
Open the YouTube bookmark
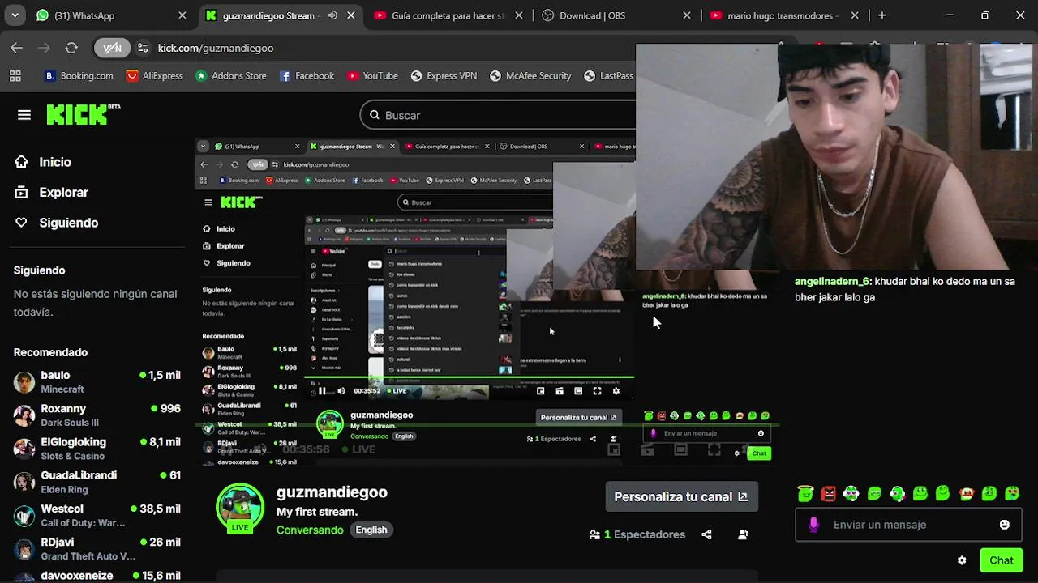click(372, 75)
